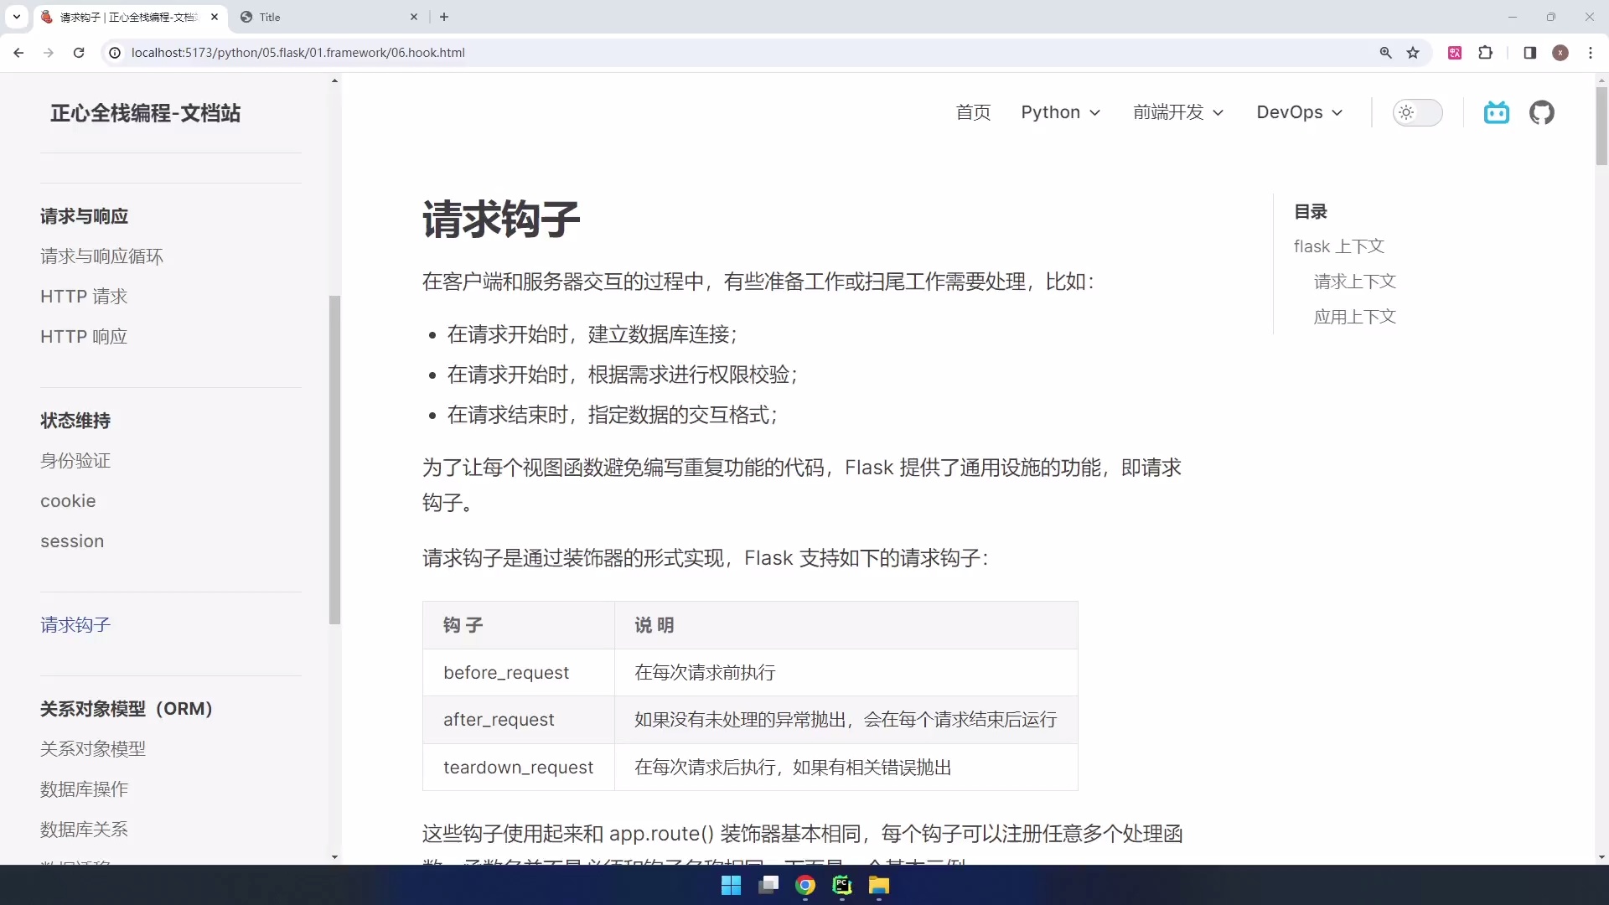The height and width of the screenshot is (905, 1609).
Task: Open the Bilibili icon in the navbar
Action: point(1497,112)
